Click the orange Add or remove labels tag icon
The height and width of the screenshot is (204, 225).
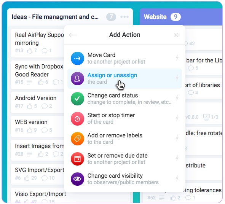tap(77, 139)
